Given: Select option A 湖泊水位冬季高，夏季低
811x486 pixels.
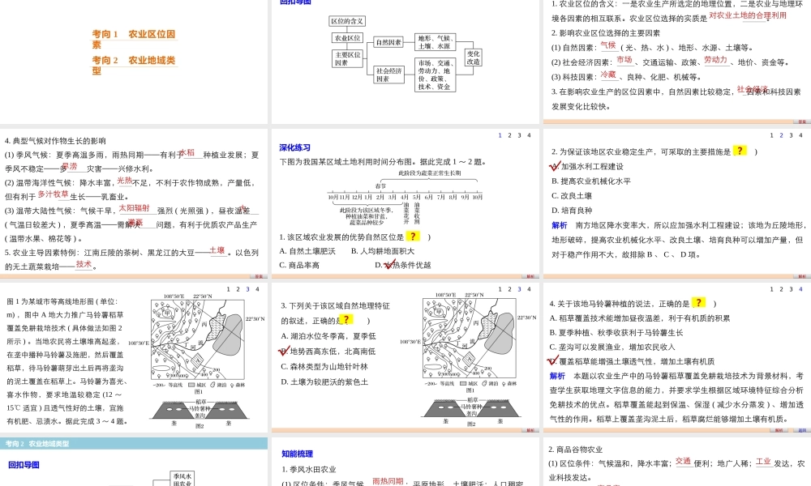Looking at the screenshot, I should pyautogui.click(x=328, y=336).
